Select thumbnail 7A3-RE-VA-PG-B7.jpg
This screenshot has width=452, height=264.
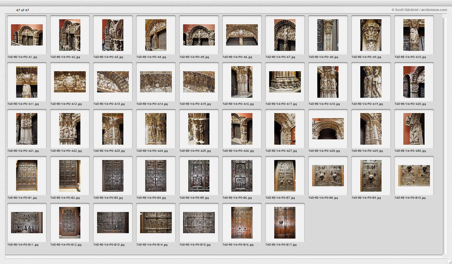[285, 176]
